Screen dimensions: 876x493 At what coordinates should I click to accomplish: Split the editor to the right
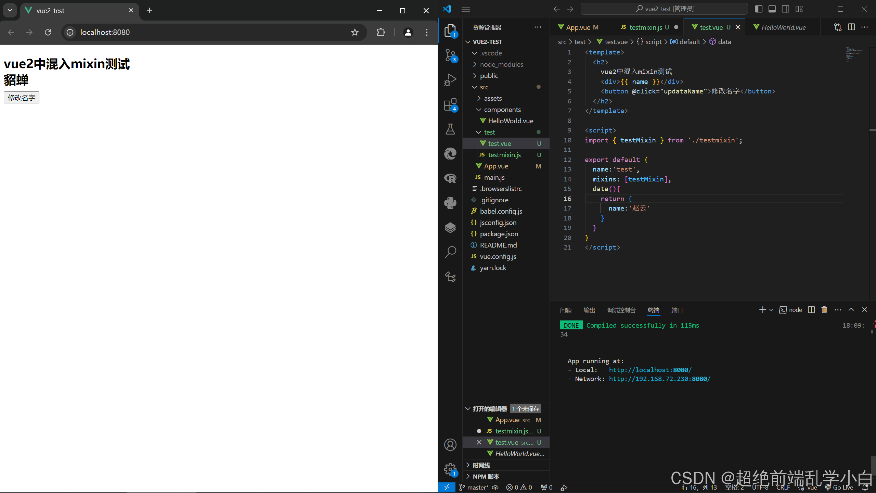[x=851, y=27]
